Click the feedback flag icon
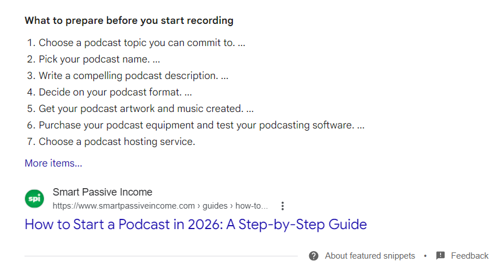The width and height of the screenshot is (501, 274). [440, 256]
